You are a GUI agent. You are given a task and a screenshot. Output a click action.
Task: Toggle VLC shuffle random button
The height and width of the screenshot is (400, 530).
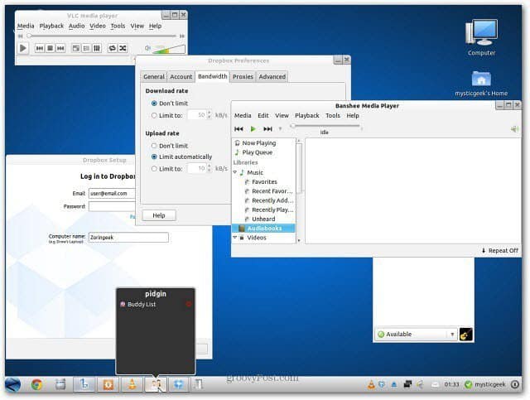click(123, 48)
